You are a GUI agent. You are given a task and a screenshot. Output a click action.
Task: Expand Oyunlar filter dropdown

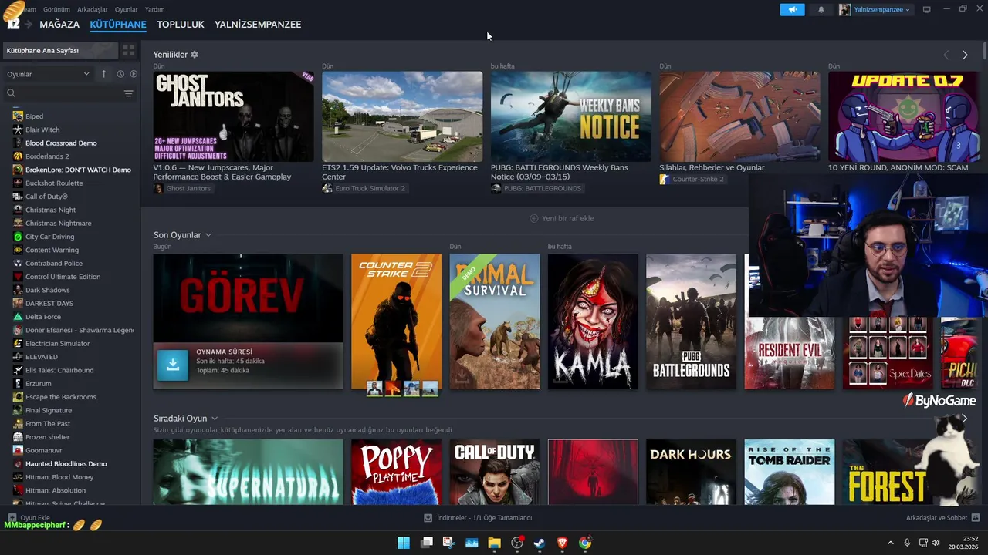49,74
